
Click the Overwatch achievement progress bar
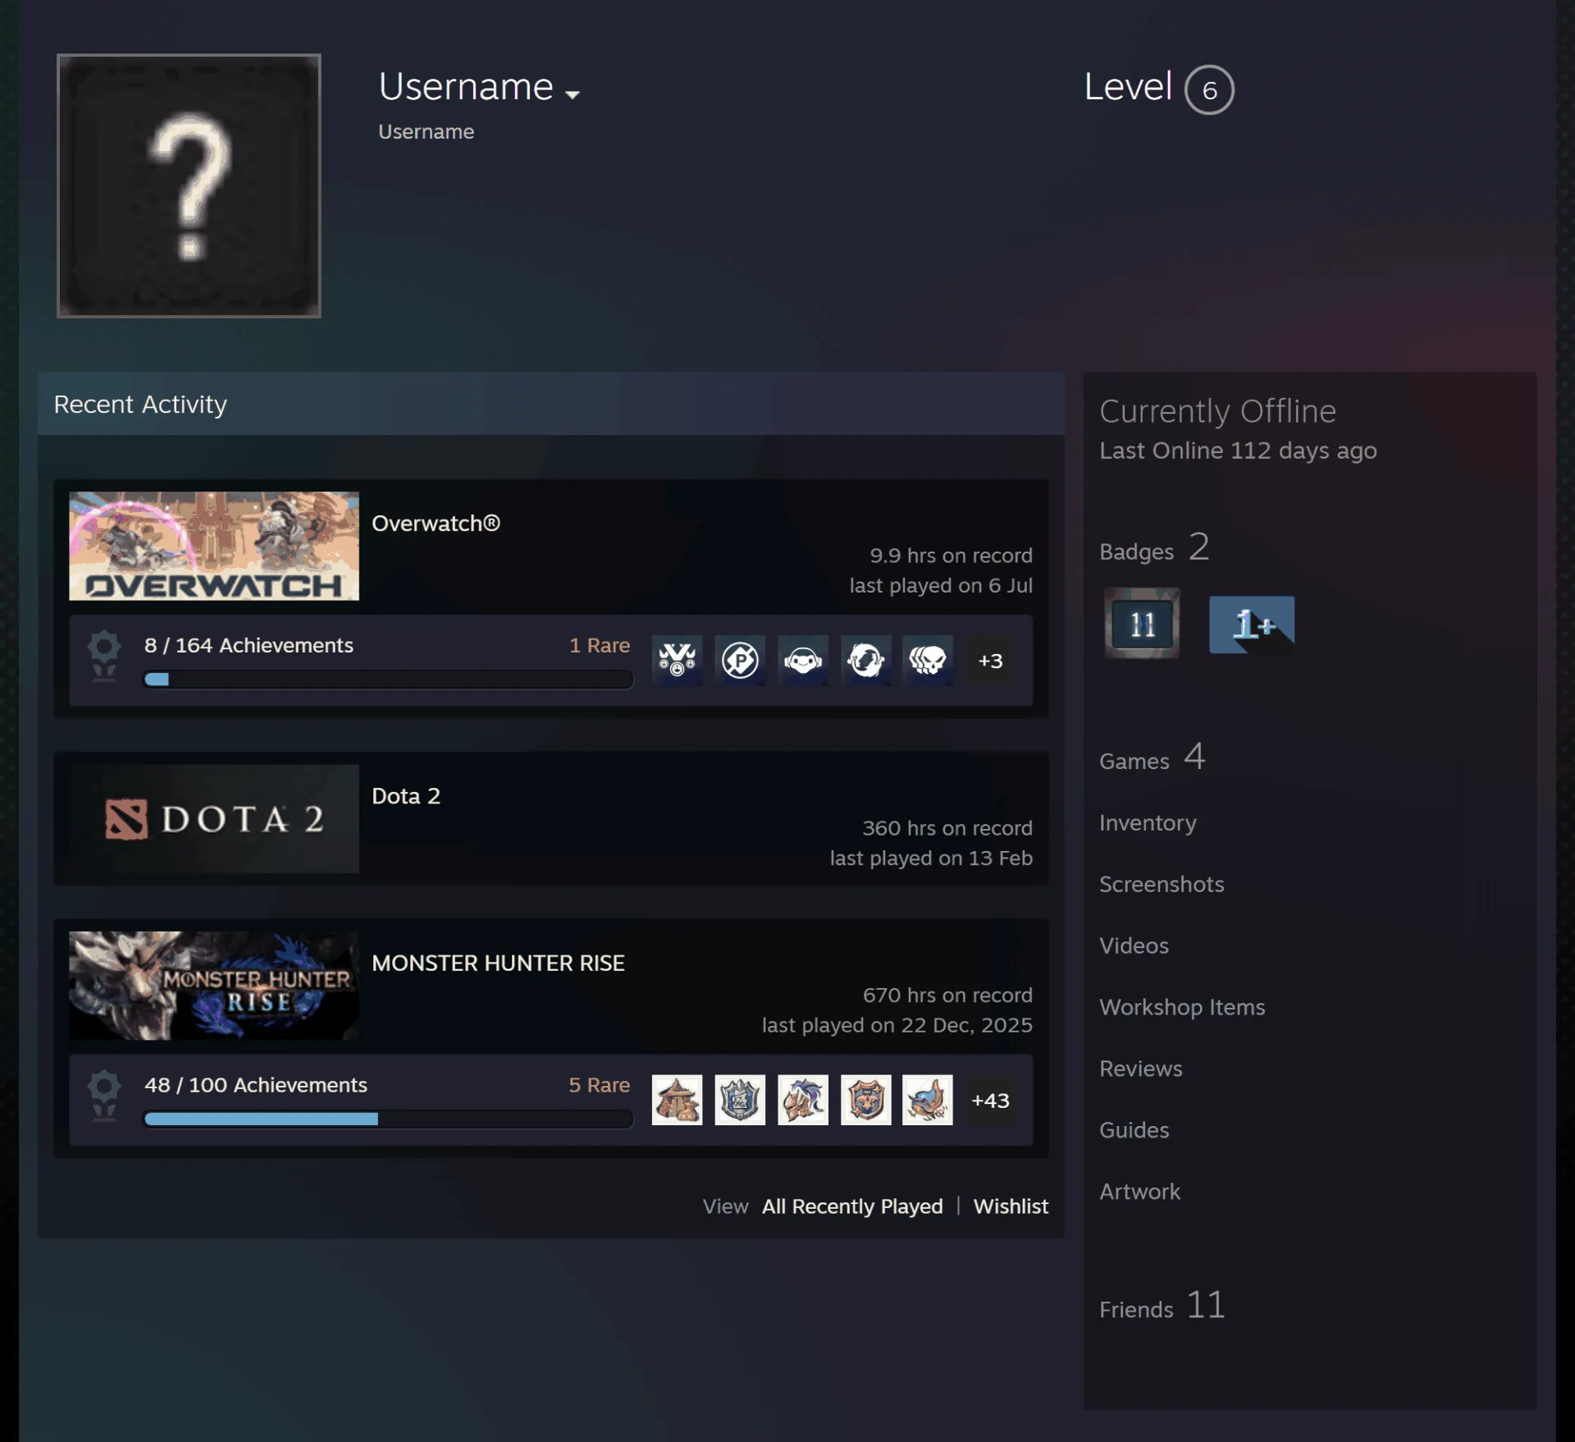point(388,680)
